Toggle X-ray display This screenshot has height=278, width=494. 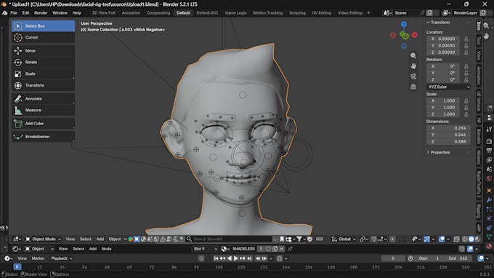coord(456,239)
